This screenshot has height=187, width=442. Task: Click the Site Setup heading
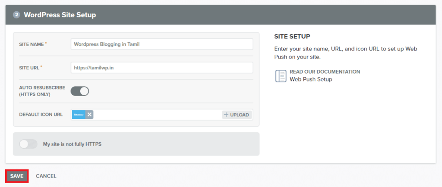point(292,37)
